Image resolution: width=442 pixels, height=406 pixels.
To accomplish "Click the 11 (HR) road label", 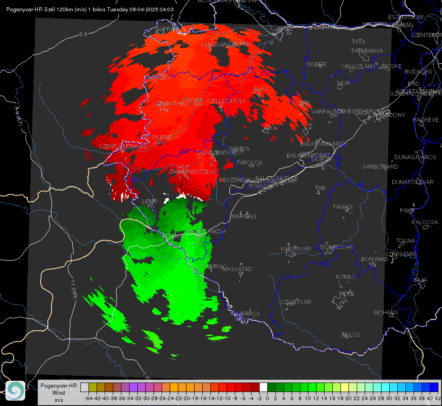I will point(73,289).
